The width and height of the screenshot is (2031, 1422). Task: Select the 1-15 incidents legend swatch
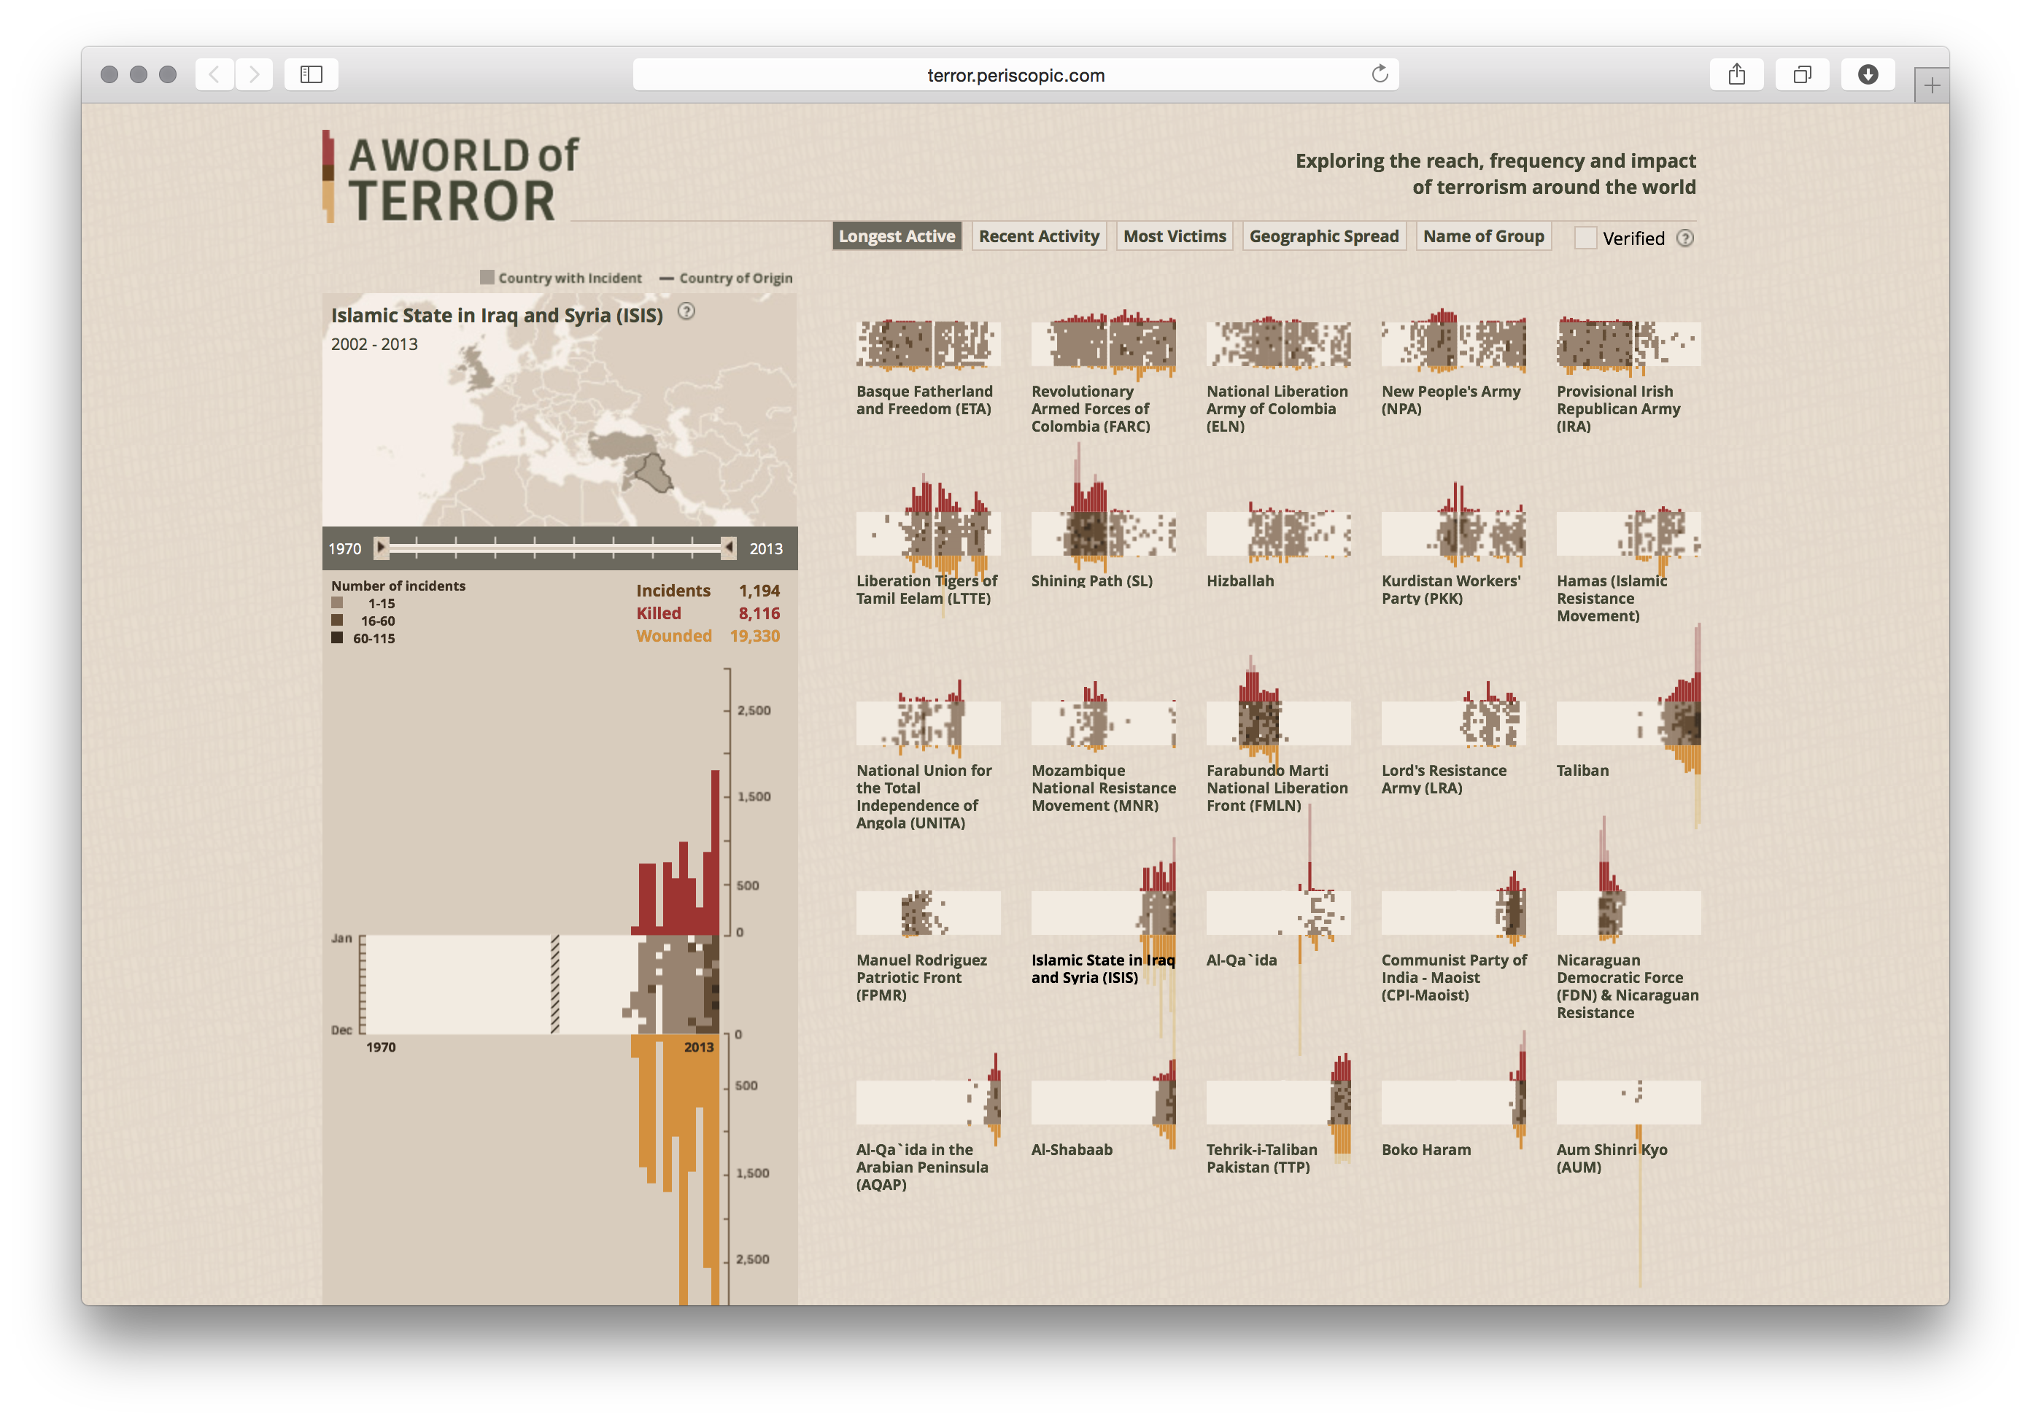[338, 602]
